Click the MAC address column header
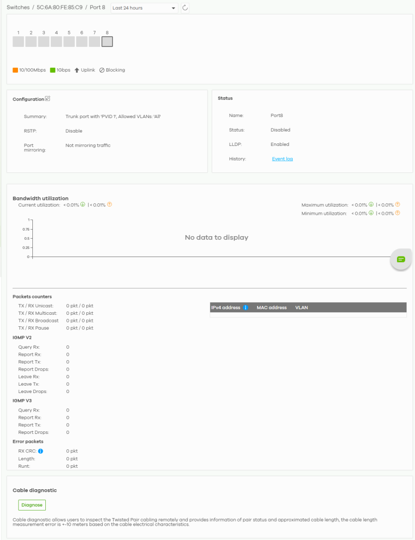 tap(272, 308)
